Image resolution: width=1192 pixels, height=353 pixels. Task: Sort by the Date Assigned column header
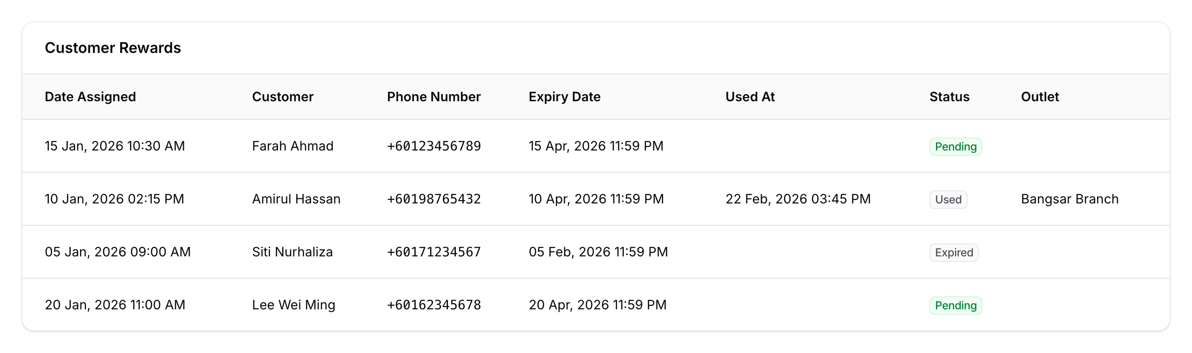coord(90,97)
